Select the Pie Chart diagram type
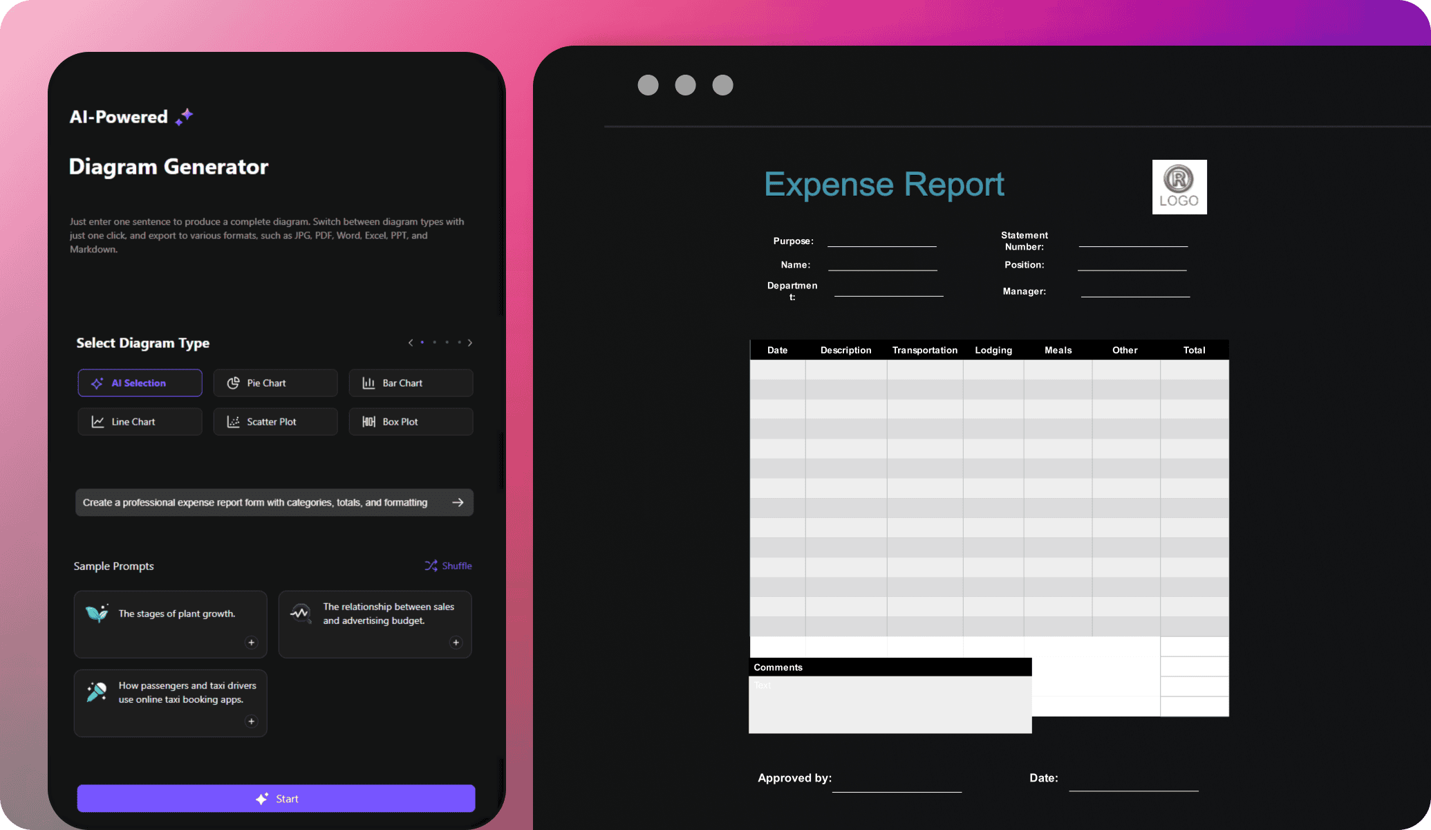 click(x=274, y=382)
